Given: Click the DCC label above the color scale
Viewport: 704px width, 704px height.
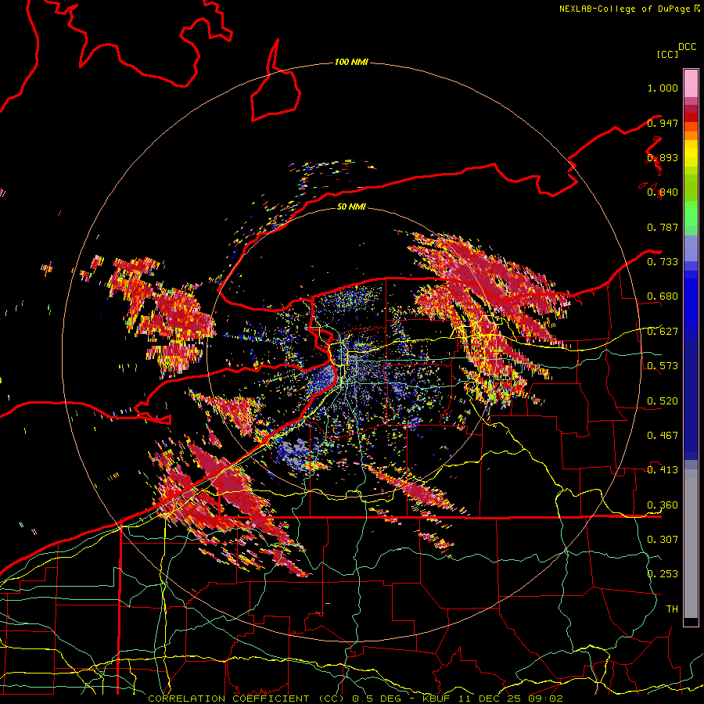Looking at the screenshot, I should pos(688,47).
